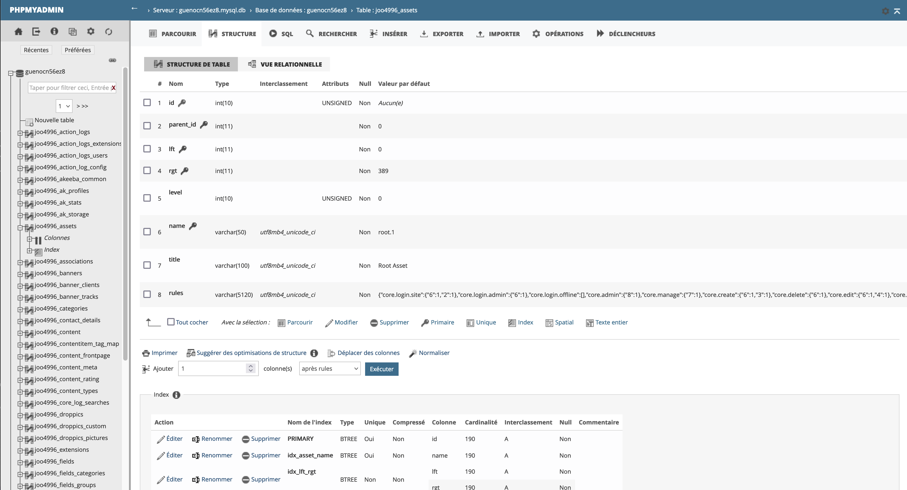Click the link icon below Préférées

[112, 60]
